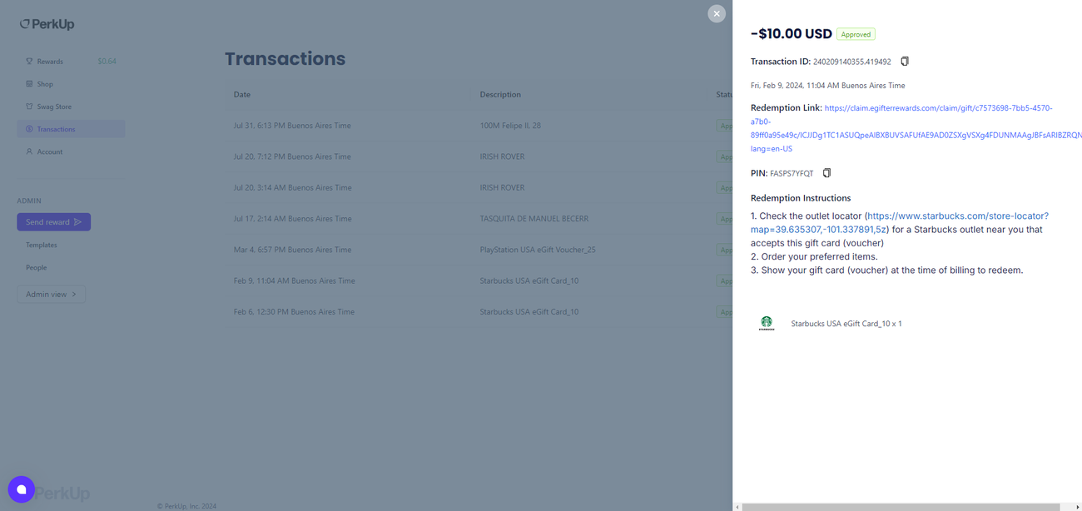Click the horizontal scrollbar's right arrow
This screenshot has height=511, width=1082.
[x=1077, y=507]
